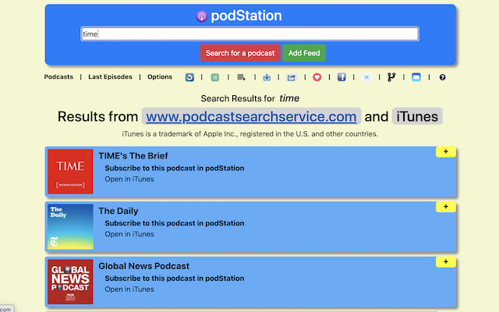Click the yellow plus for TIME's The Brief
Image resolution: width=499 pixels, height=312 pixels.
tap(445, 152)
